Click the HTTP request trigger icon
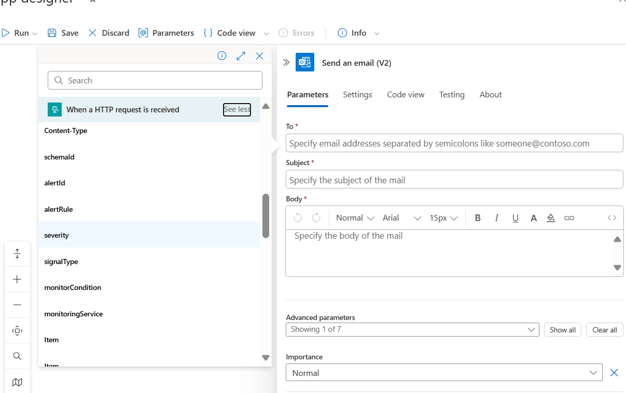Image resolution: width=626 pixels, height=393 pixels. pyautogui.click(x=54, y=109)
